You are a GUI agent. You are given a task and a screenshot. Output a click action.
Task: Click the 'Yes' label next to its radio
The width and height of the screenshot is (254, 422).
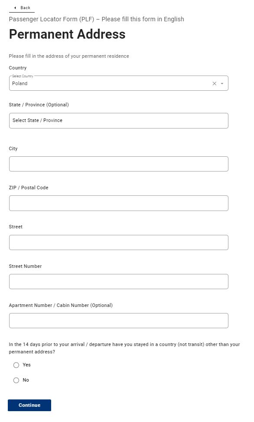26,365
